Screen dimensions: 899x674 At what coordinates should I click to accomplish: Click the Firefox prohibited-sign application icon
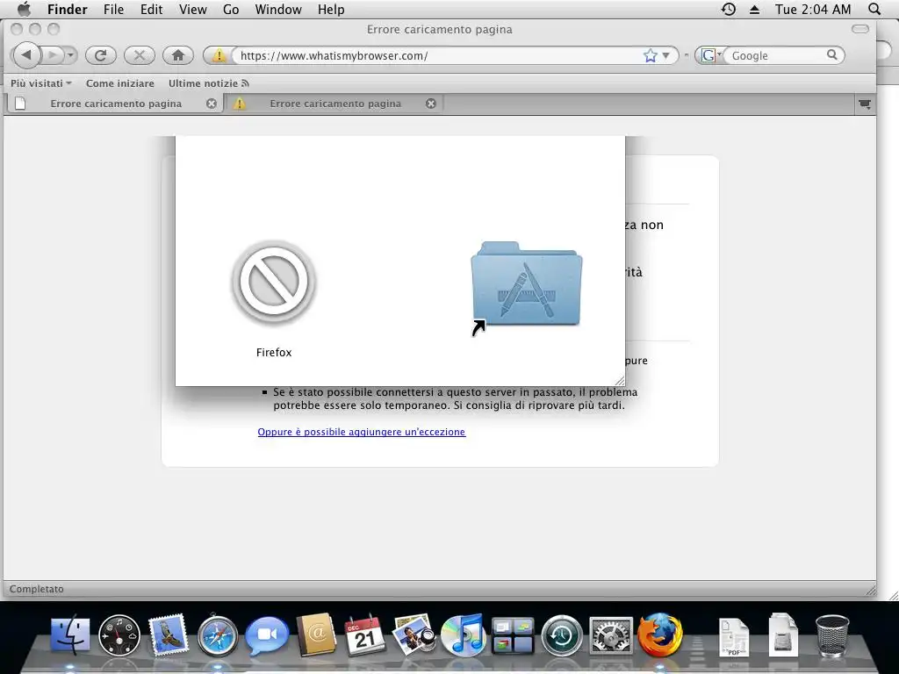[274, 282]
